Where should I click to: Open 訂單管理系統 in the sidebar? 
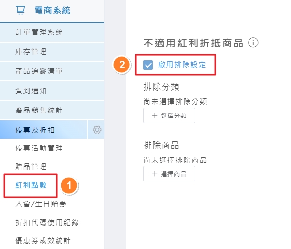(52, 32)
